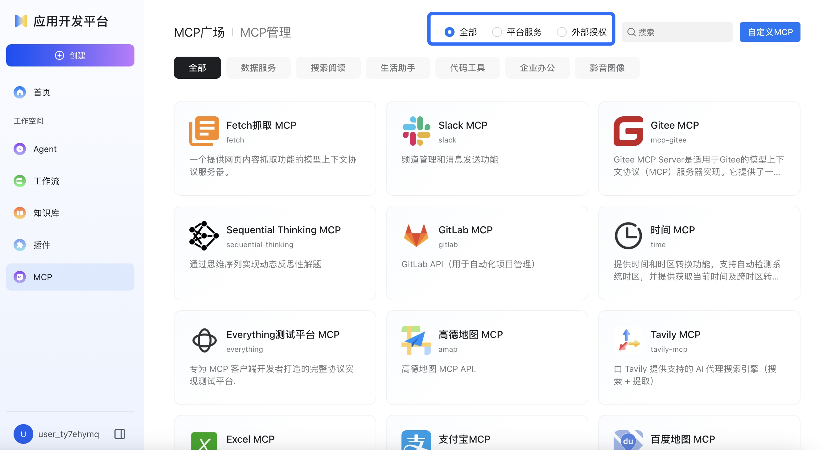Open the user_ty7ehymq account avatar

[x=23, y=434]
